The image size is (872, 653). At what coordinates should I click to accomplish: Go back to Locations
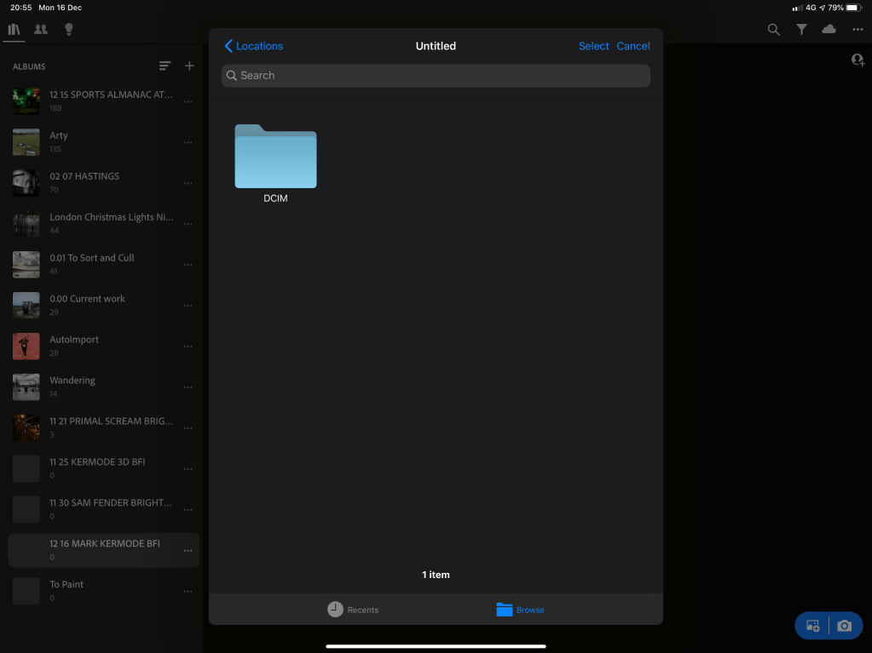253,46
